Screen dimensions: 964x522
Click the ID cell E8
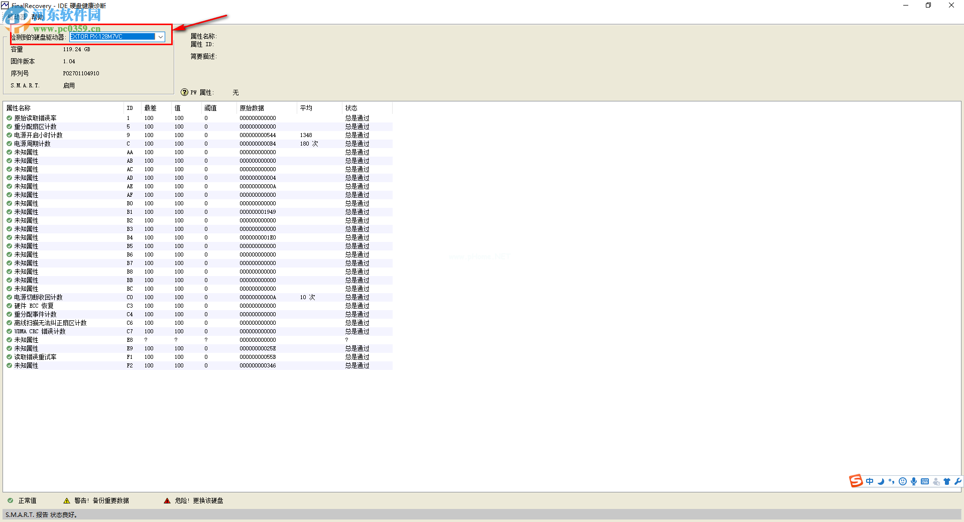tap(130, 340)
